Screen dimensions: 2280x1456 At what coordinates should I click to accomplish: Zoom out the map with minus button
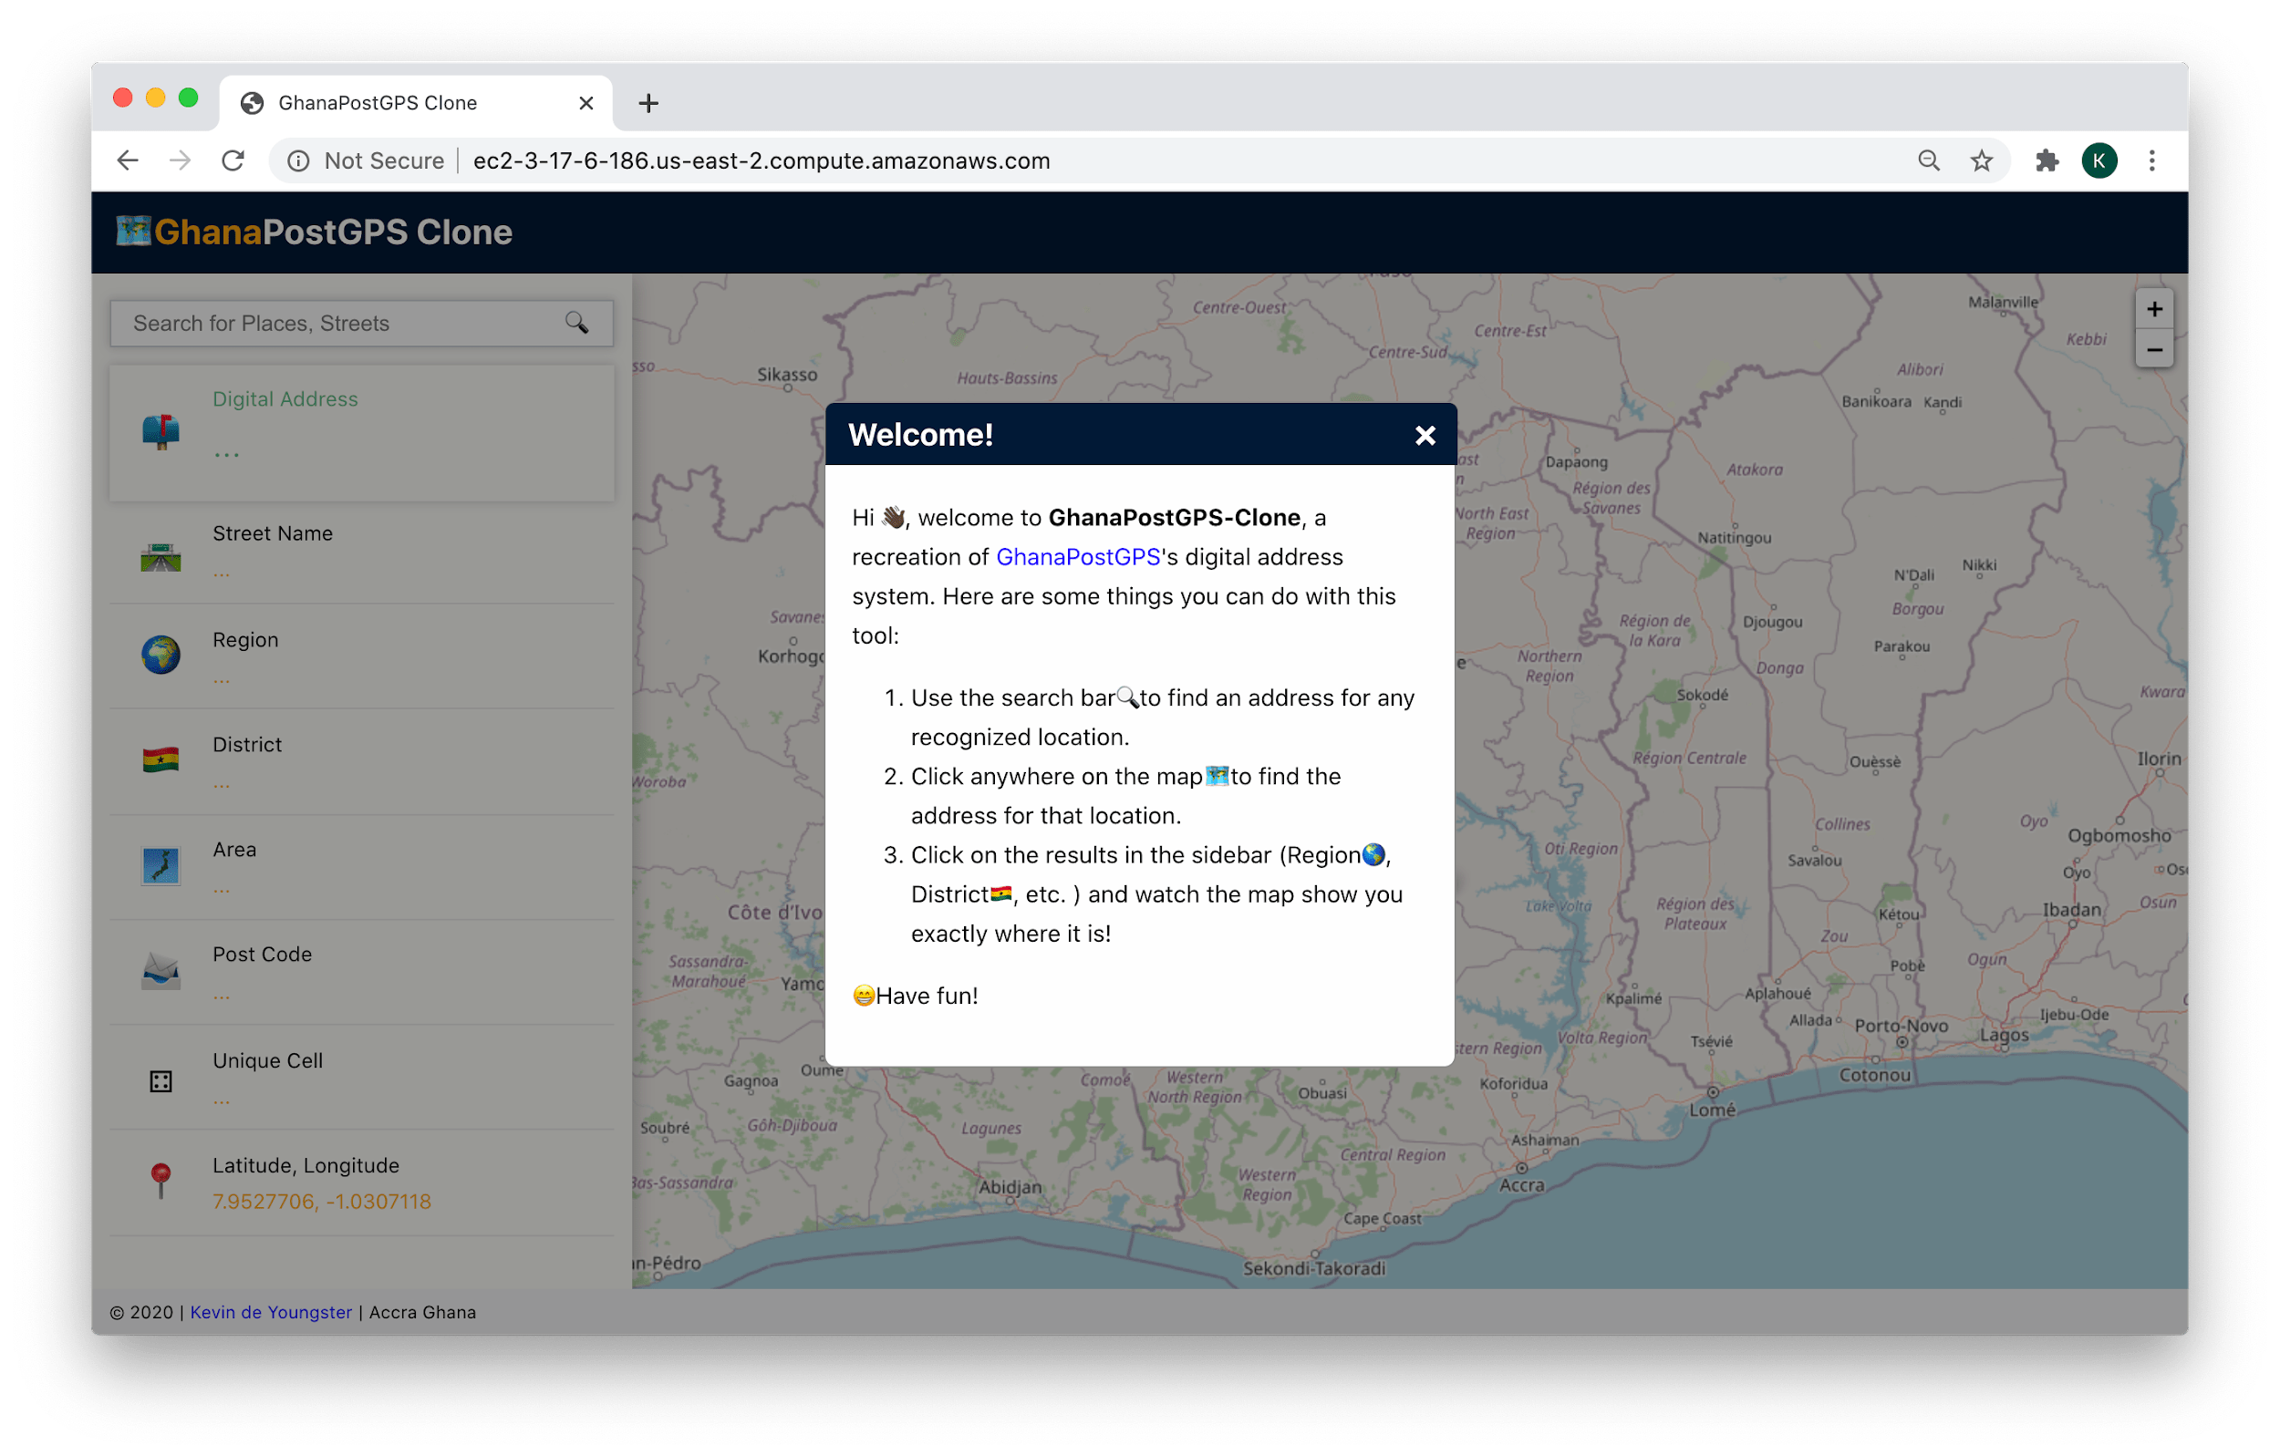tap(2154, 349)
